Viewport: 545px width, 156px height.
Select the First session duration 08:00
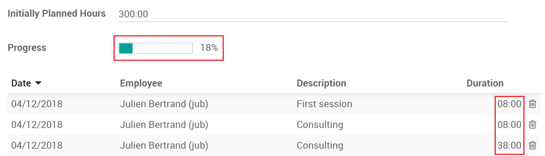tap(509, 104)
